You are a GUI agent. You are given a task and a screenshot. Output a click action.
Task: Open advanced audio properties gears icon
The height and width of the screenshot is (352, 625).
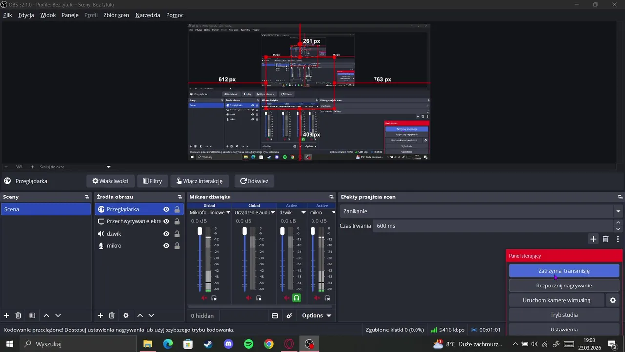(x=289, y=316)
